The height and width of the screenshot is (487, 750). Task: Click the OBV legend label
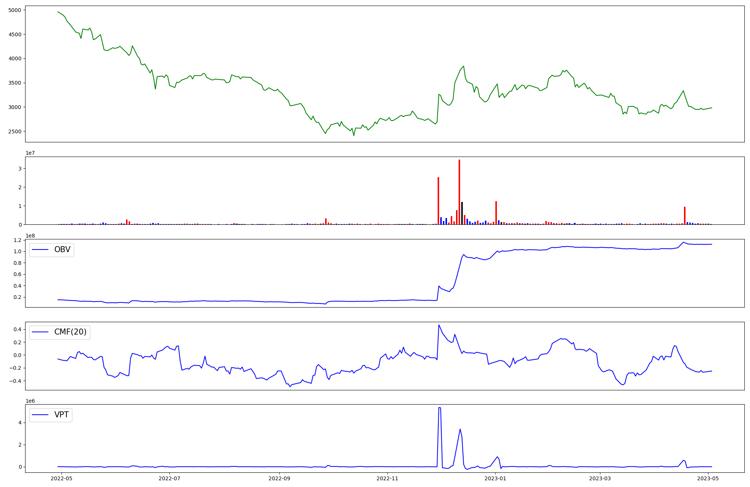(x=62, y=249)
